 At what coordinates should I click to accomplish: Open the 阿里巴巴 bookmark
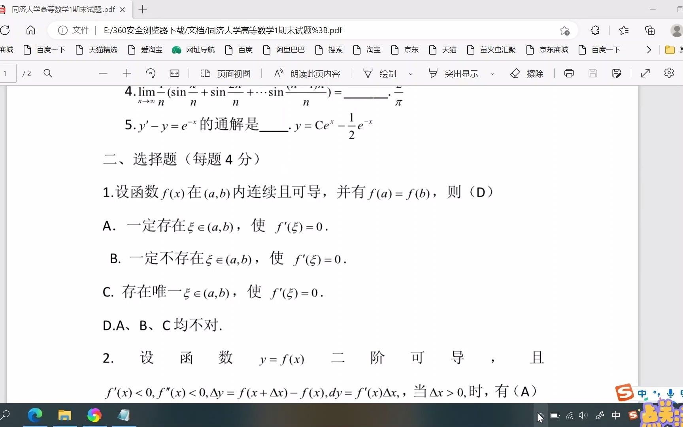(284, 50)
